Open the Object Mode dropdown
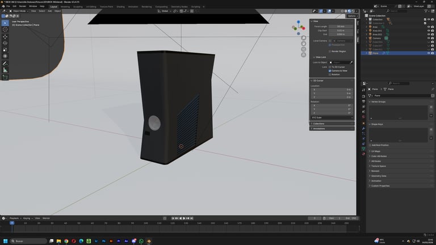436x245 pixels. click(x=18, y=11)
